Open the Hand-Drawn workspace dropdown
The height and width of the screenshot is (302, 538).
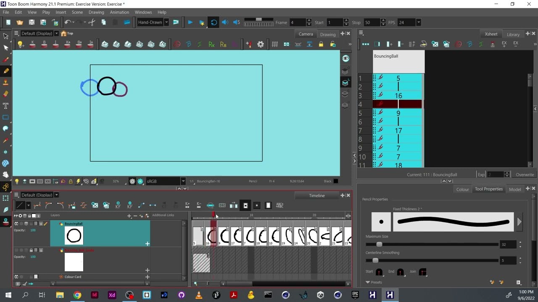tap(166, 22)
